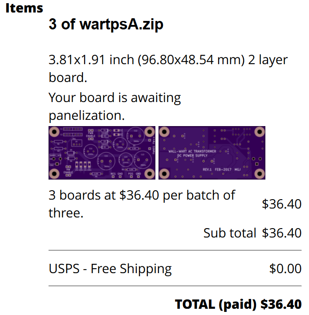Open the top-side board render thumbnail
This screenshot has width=309, height=315.
point(102,153)
